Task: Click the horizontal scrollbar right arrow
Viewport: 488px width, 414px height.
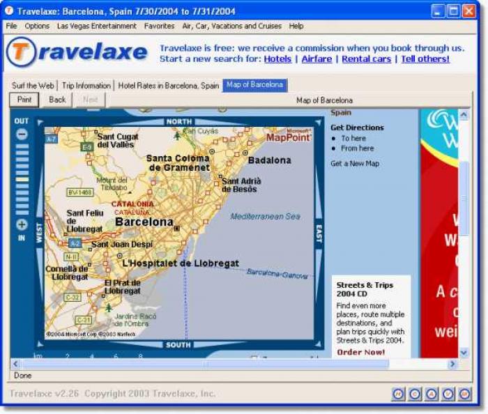Action: (452, 364)
